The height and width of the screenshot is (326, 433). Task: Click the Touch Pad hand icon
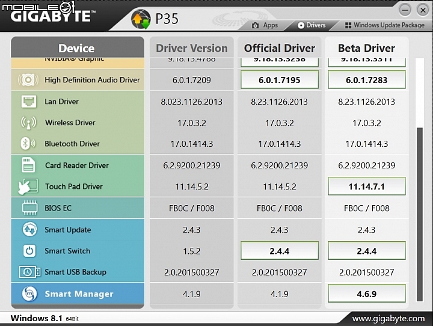[x=28, y=187]
